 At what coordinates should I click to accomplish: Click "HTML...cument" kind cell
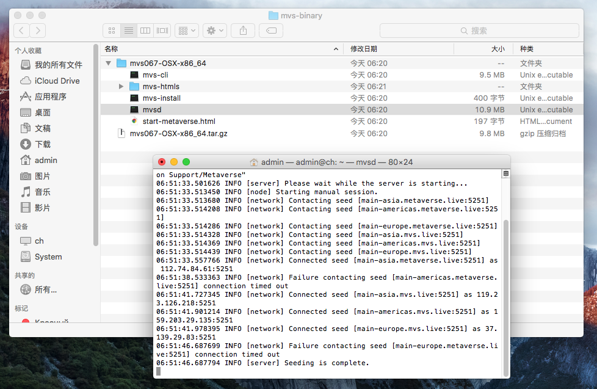(x=546, y=122)
